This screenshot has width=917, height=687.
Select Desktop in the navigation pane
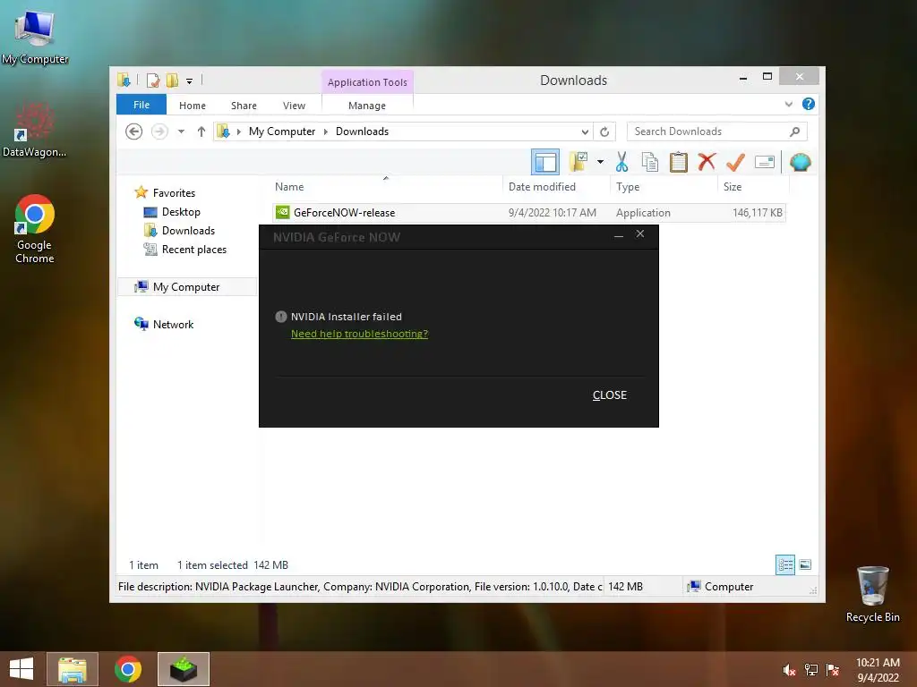(181, 211)
